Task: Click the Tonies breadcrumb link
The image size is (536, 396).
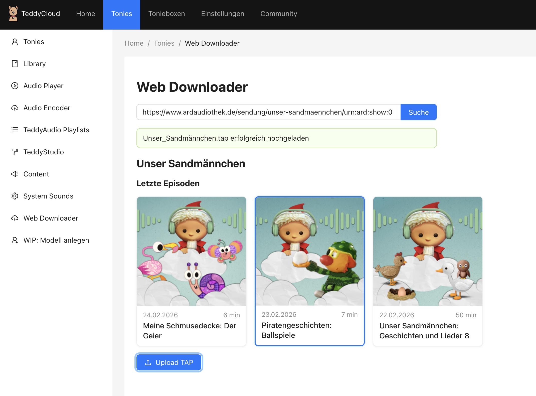Action: point(164,43)
